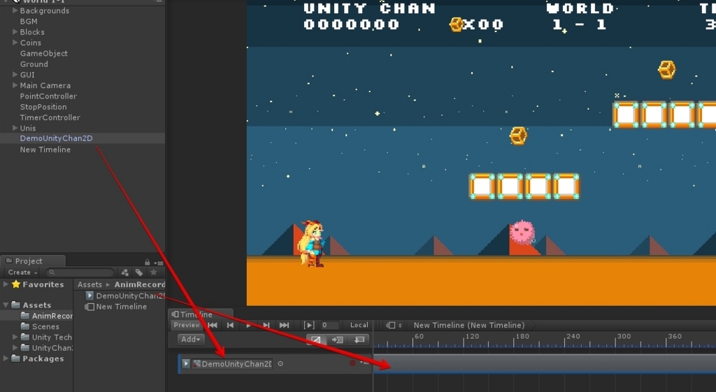
Task: Open the Search by Type filter icon
Action: 124,273
